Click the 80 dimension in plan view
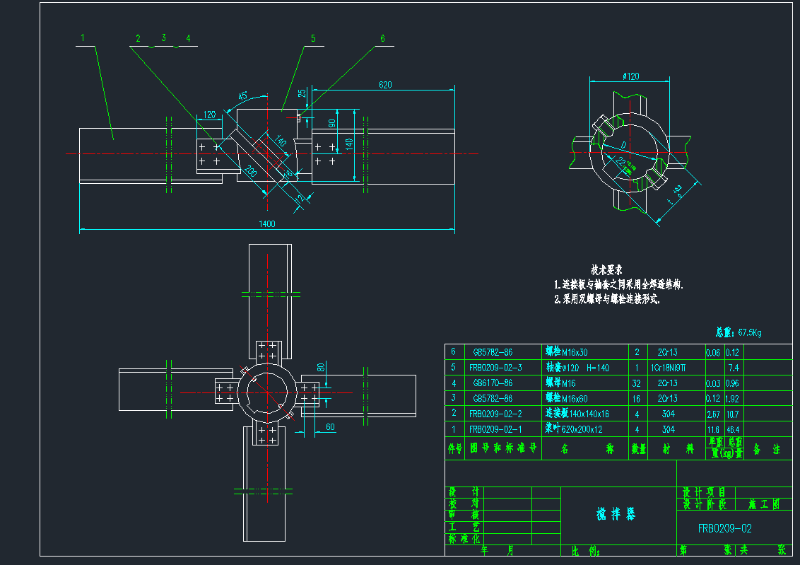Viewport: 800px width, 565px height. coord(320,368)
